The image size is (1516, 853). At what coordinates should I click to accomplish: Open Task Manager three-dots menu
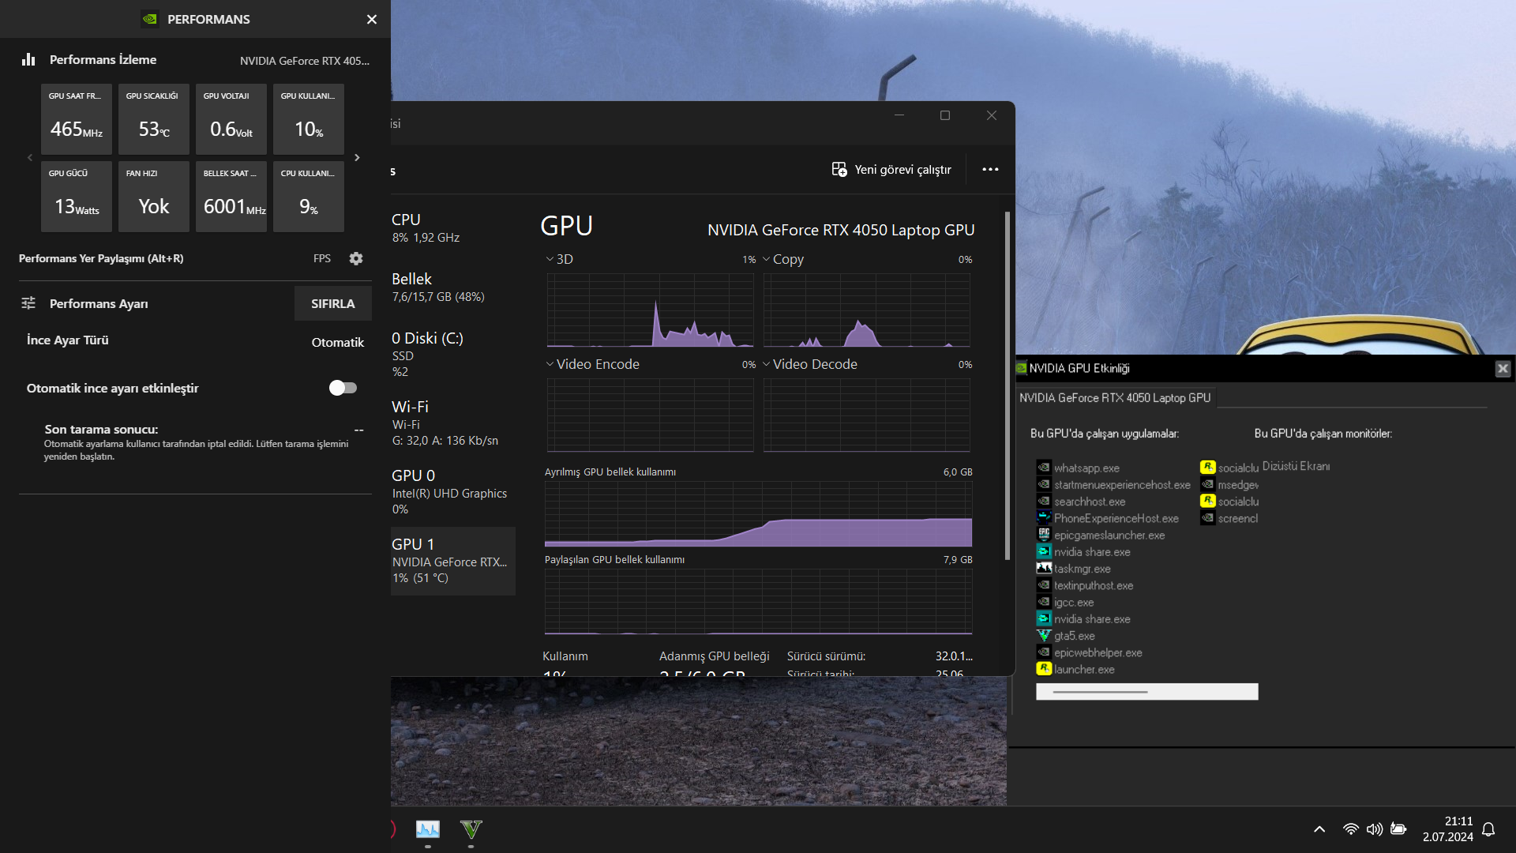(x=990, y=170)
